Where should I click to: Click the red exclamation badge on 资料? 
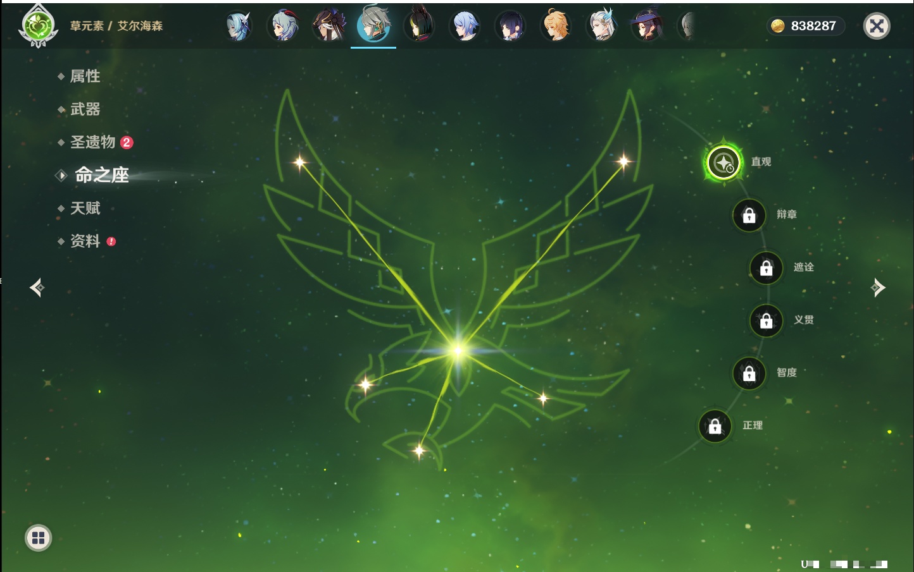tap(111, 241)
